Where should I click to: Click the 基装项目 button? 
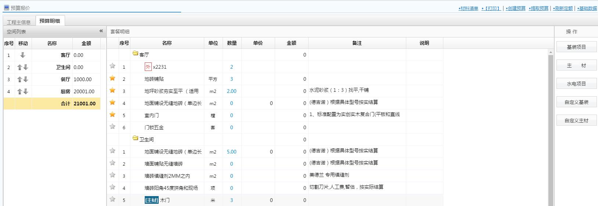click(576, 47)
